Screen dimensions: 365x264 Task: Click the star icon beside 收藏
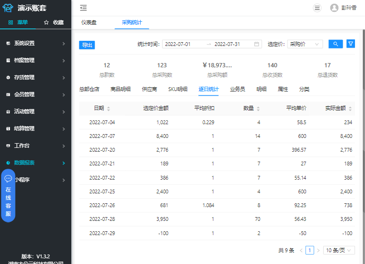point(46,22)
